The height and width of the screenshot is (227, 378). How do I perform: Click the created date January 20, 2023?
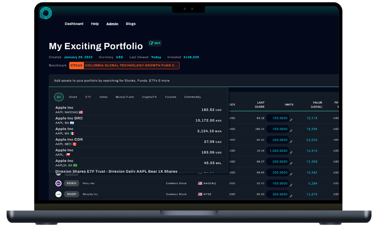[78, 57]
